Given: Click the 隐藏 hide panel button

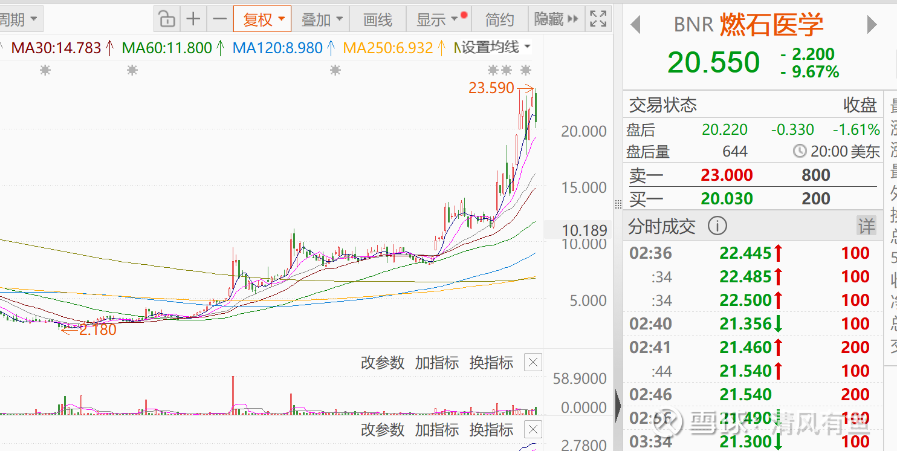Looking at the screenshot, I should [556, 19].
